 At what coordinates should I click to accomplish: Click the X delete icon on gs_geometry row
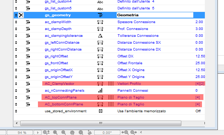21,15
